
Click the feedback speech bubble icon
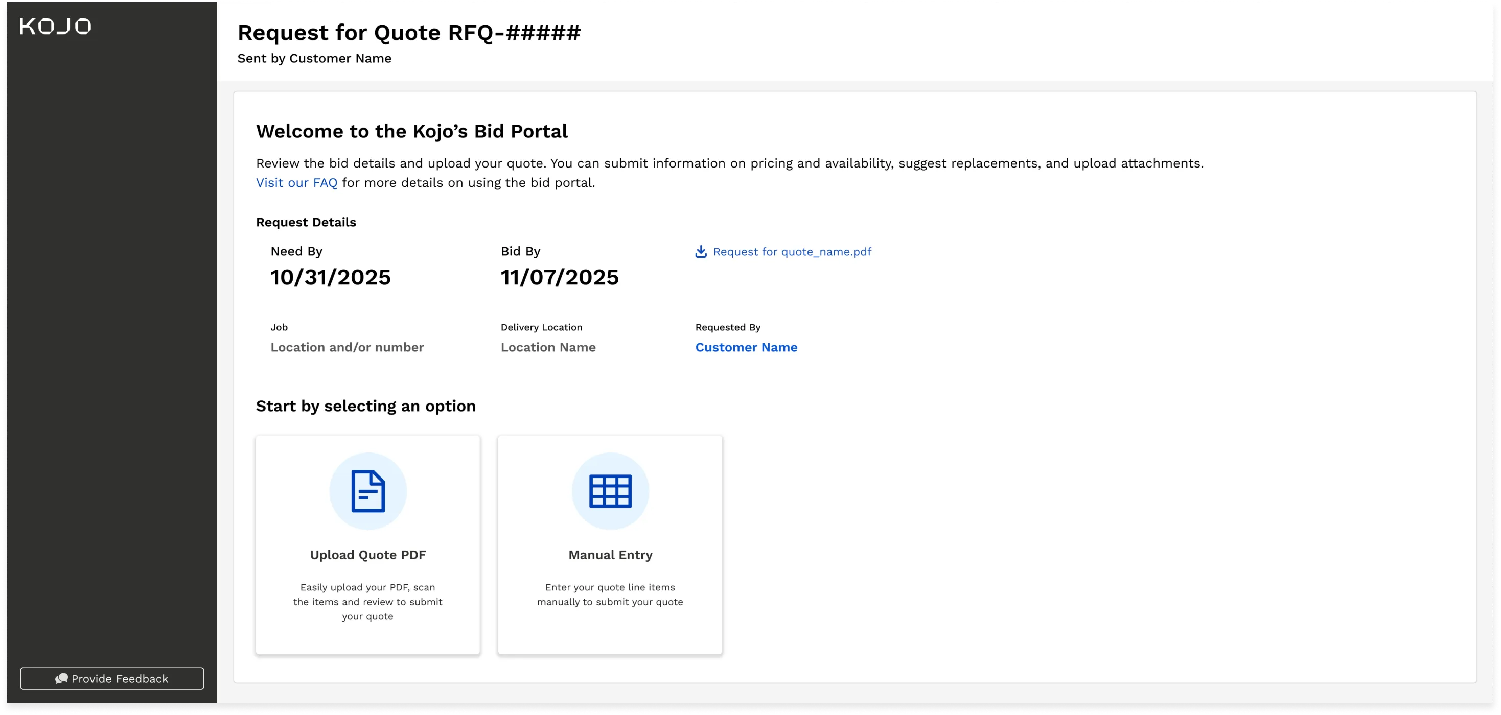point(62,678)
